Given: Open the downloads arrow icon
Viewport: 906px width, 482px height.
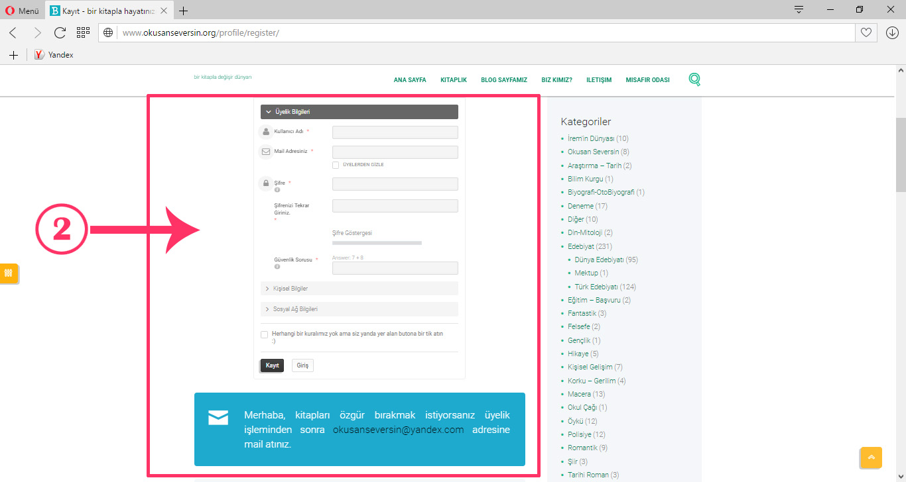Looking at the screenshot, I should 892,32.
